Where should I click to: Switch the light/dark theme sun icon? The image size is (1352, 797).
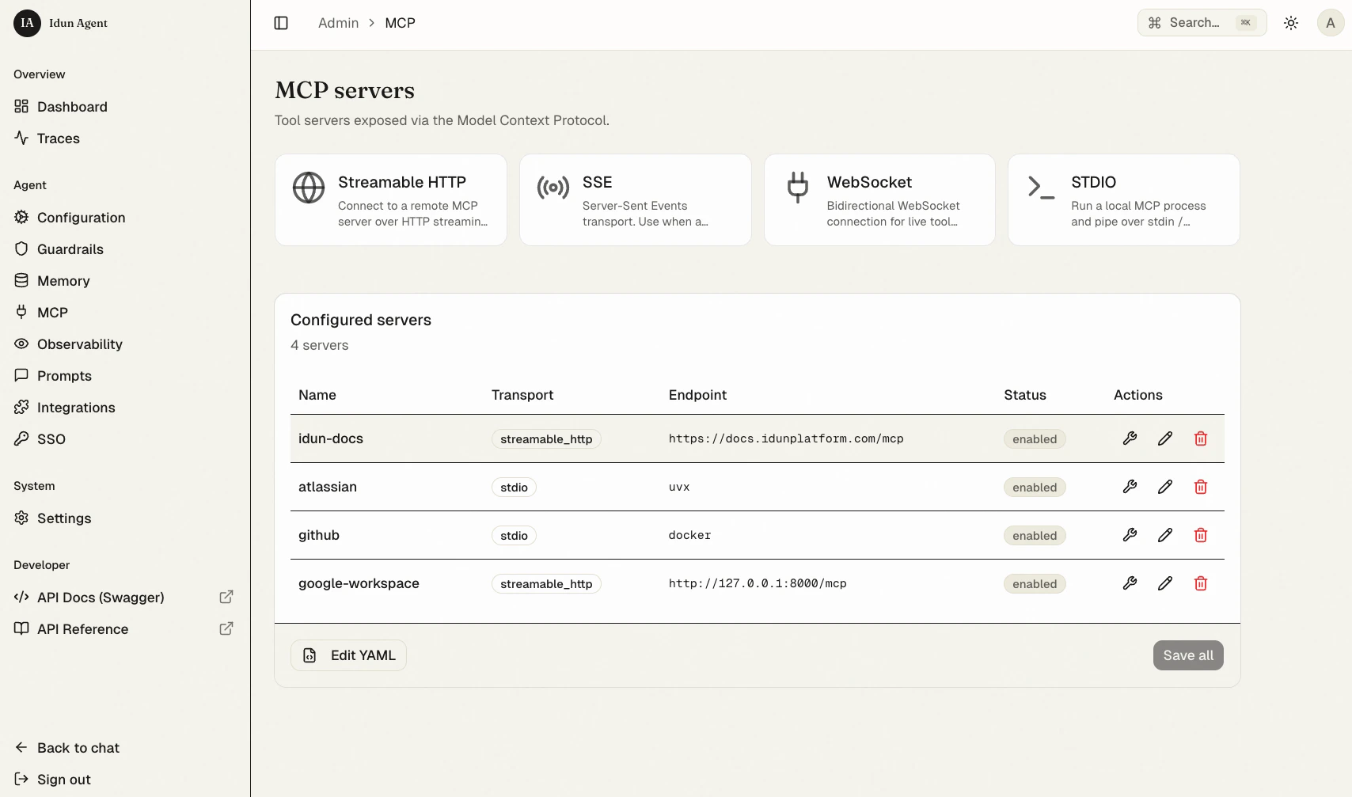(1291, 23)
